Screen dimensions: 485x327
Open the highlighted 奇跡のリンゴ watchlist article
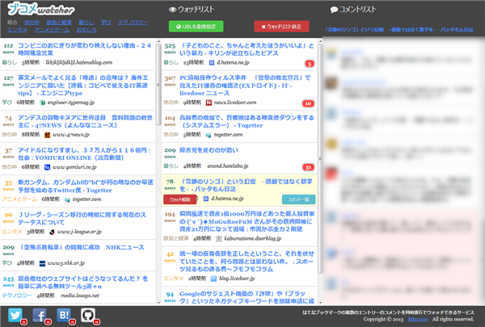coord(246,185)
